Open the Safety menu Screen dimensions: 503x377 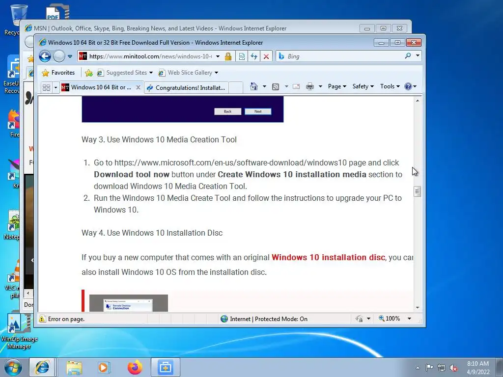(363, 86)
